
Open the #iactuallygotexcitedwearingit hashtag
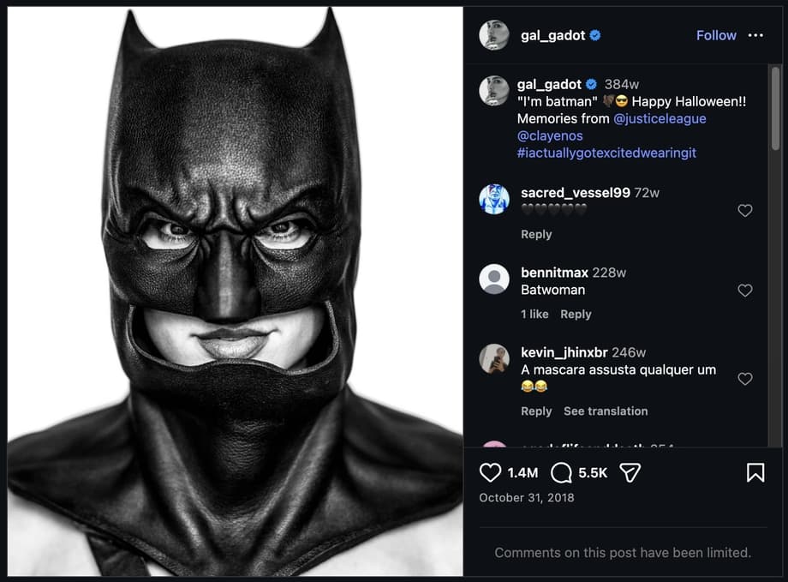(606, 153)
